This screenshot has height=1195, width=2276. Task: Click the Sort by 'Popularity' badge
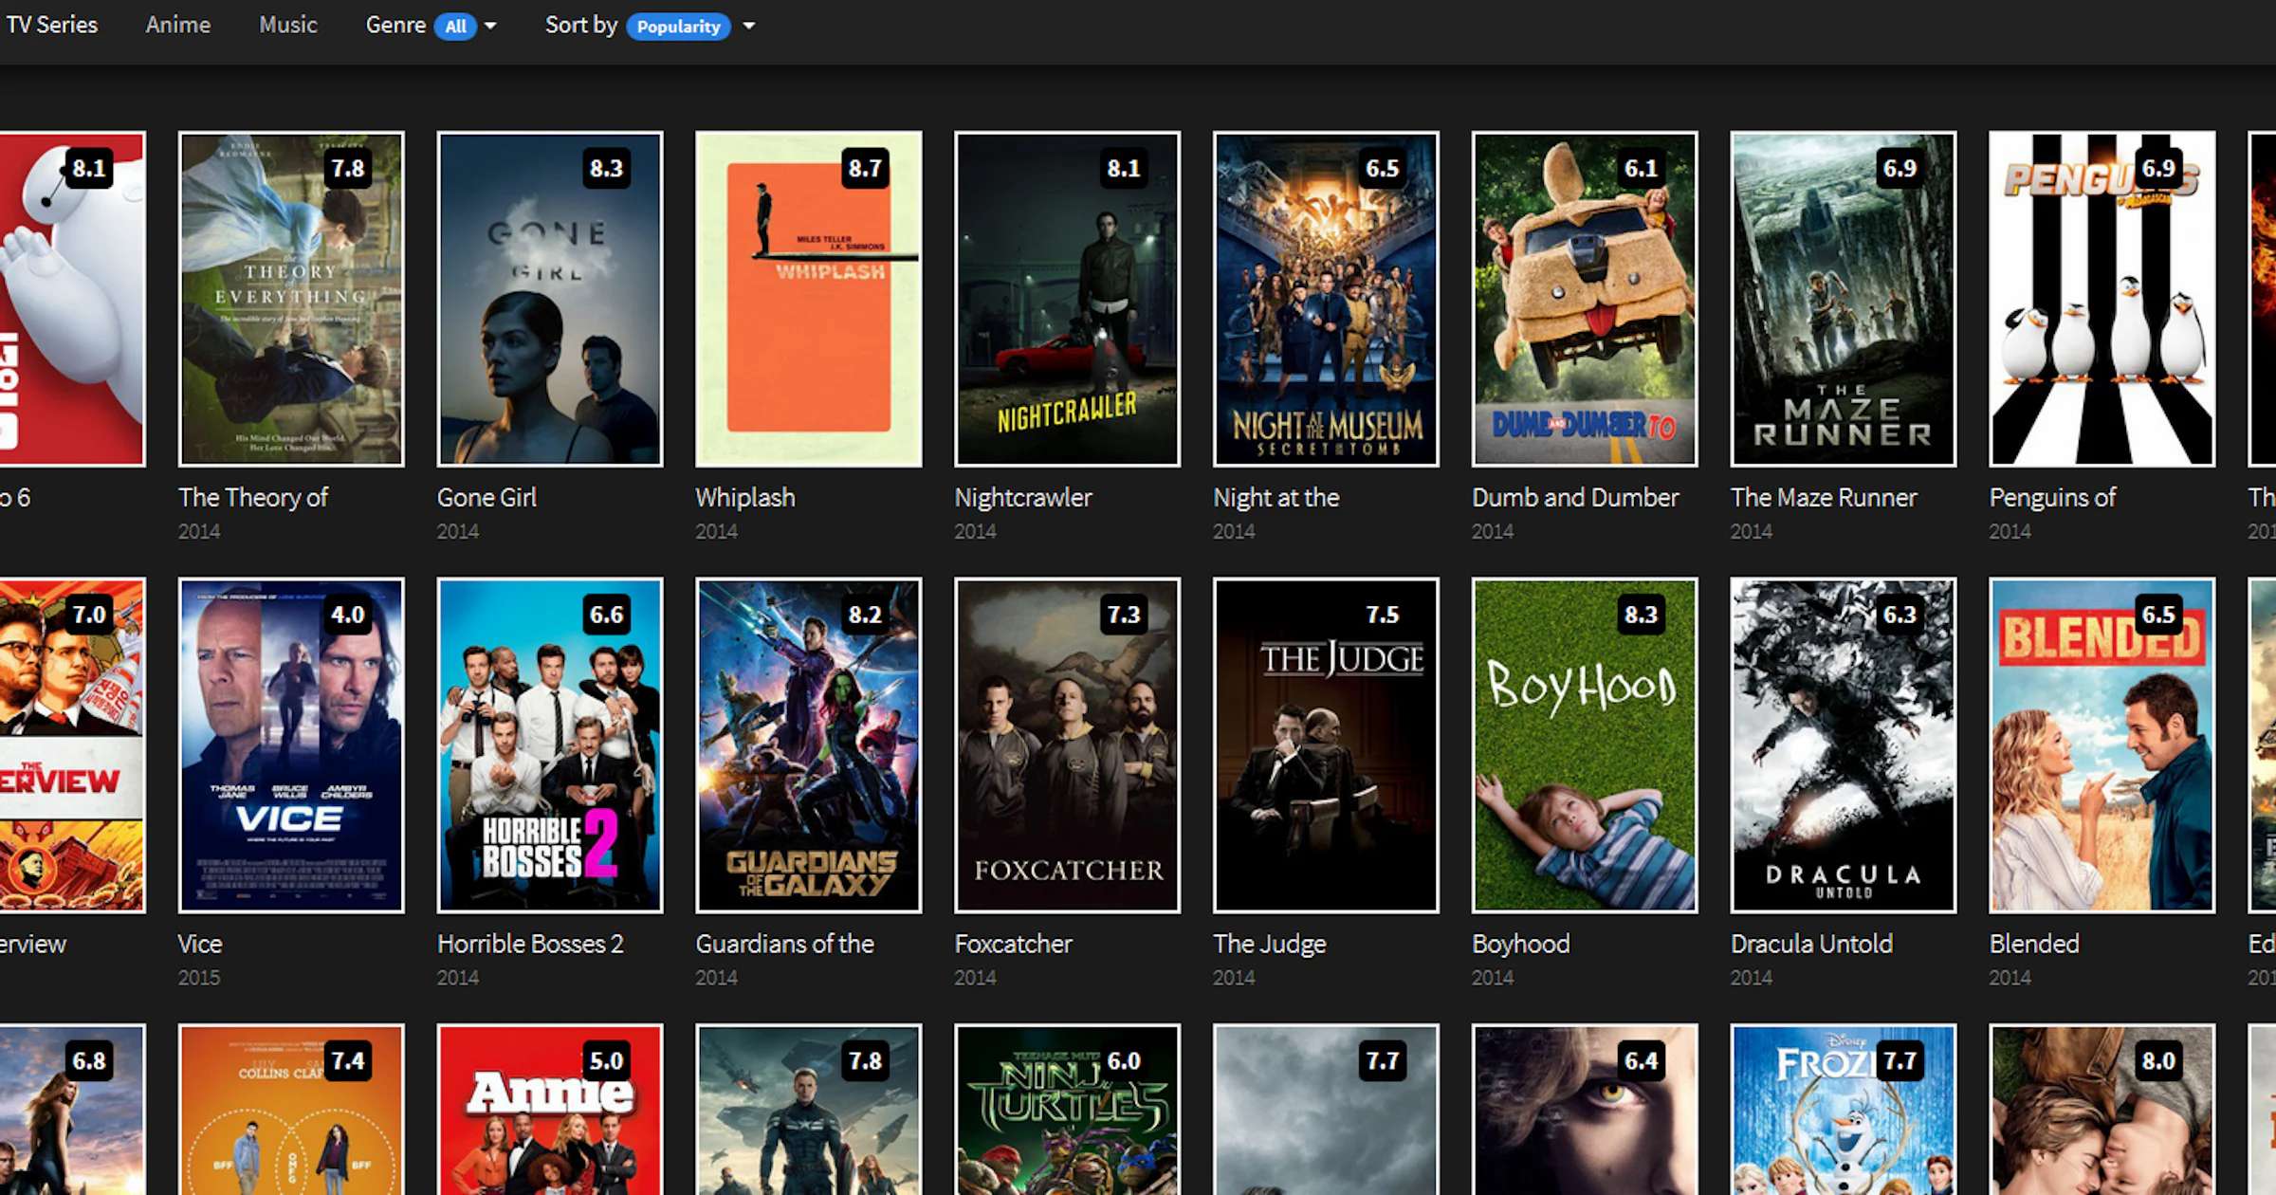(x=678, y=27)
